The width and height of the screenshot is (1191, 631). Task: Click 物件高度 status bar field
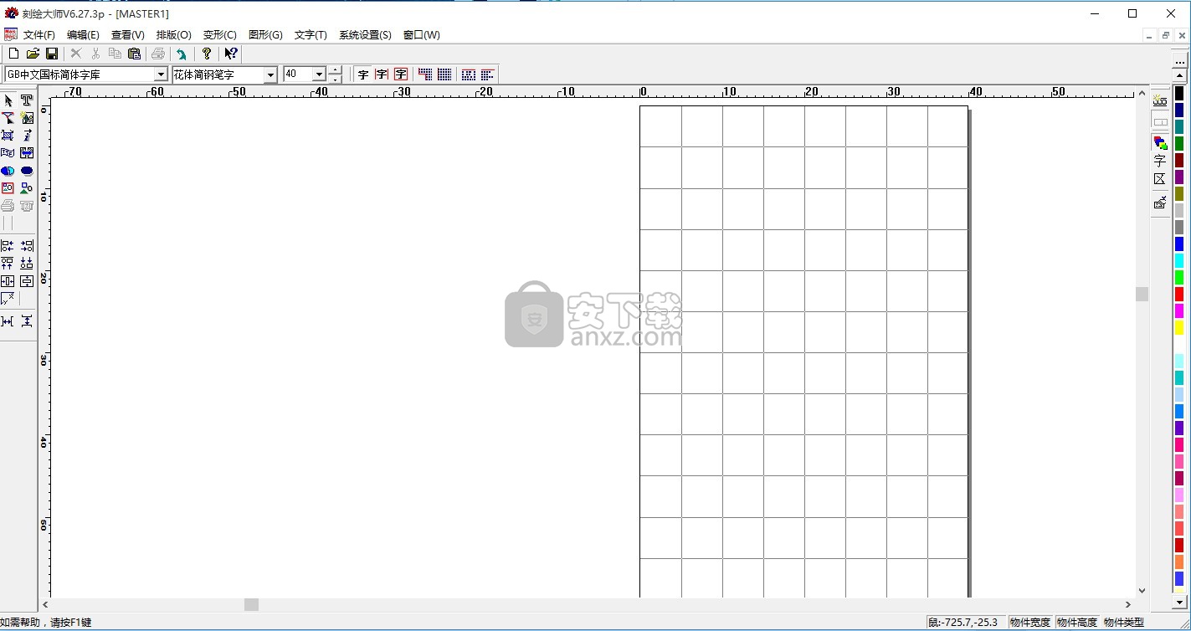1076,623
